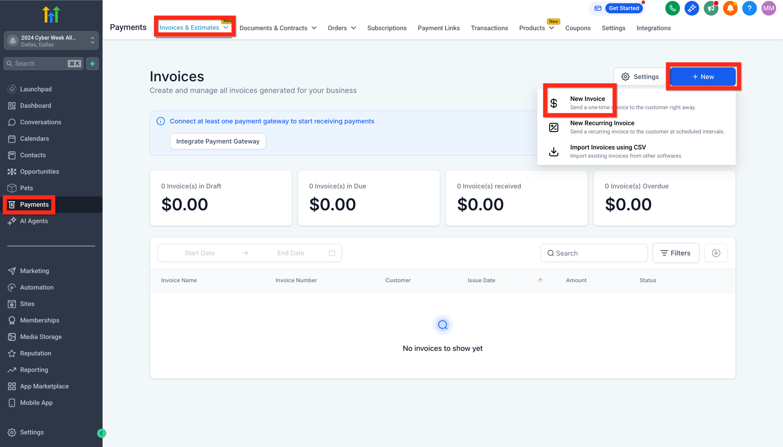The image size is (783, 447).
Task: Click the blue New button
Action: pyautogui.click(x=703, y=76)
